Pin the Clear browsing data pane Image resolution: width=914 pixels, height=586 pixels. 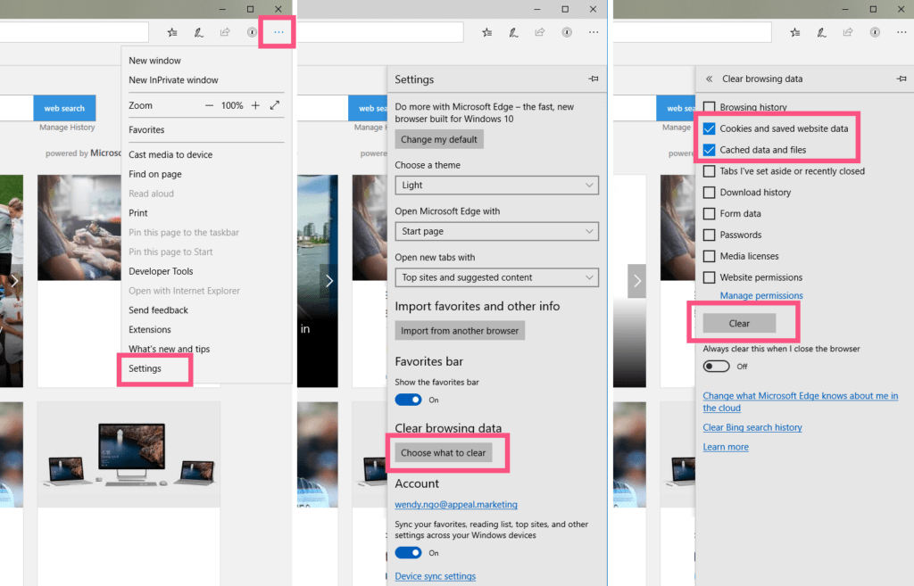(902, 79)
